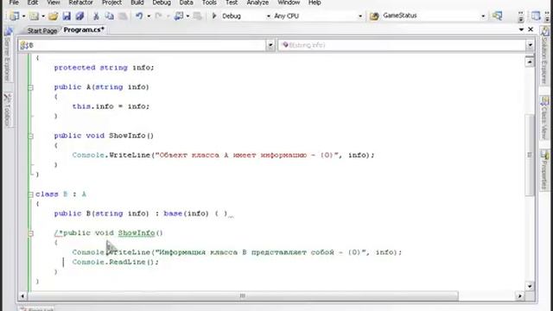Viewport: 553px width, 311px height.
Task: Switch to the Start Page tab
Action: (42, 31)
